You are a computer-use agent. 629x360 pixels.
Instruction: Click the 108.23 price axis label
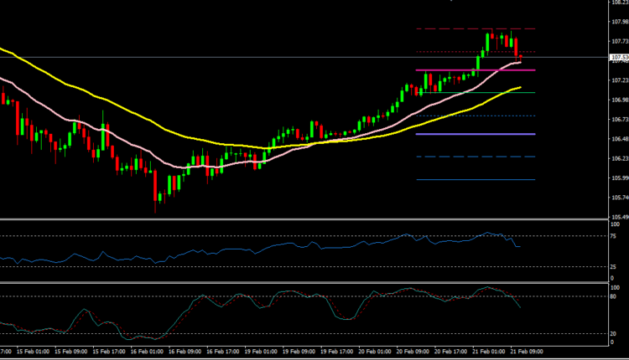(x=617, y=3)
